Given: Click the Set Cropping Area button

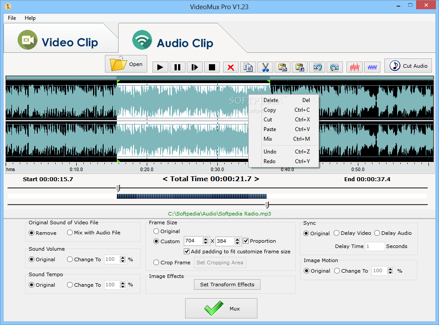Looking at the screenshot, I should (x=220, y=263).
